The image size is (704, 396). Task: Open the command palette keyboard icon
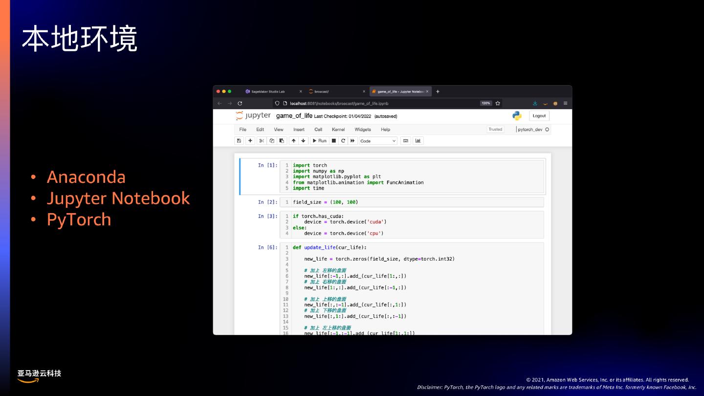[405, 141]
